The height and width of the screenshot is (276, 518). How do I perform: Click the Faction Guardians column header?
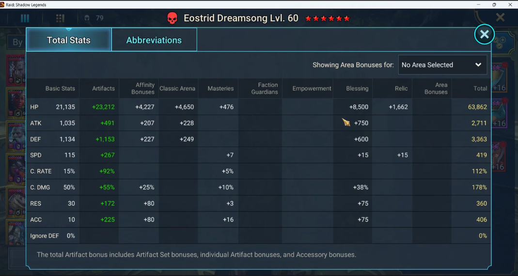pyautogui.click(x=264, y=88)
